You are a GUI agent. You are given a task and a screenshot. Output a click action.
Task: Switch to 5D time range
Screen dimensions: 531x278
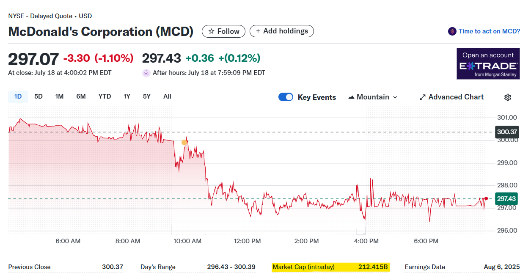[39, 96]
